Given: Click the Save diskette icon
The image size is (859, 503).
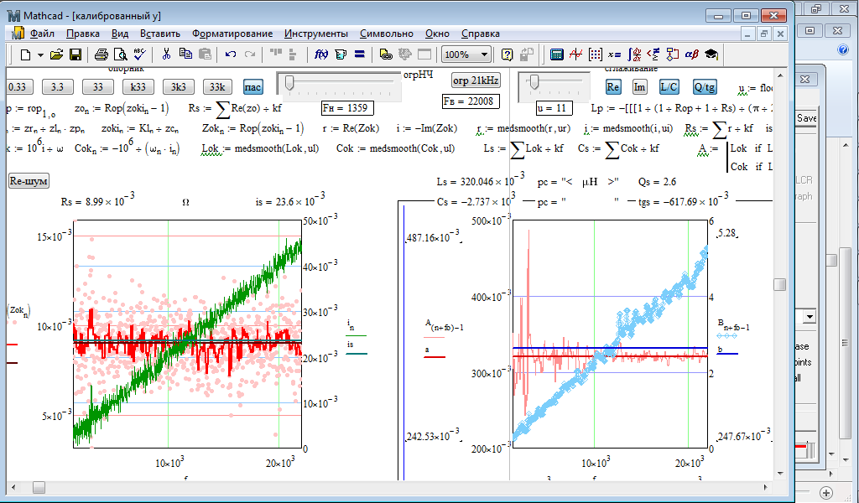Looking at the screenshot, I should [x=75, y=54].
